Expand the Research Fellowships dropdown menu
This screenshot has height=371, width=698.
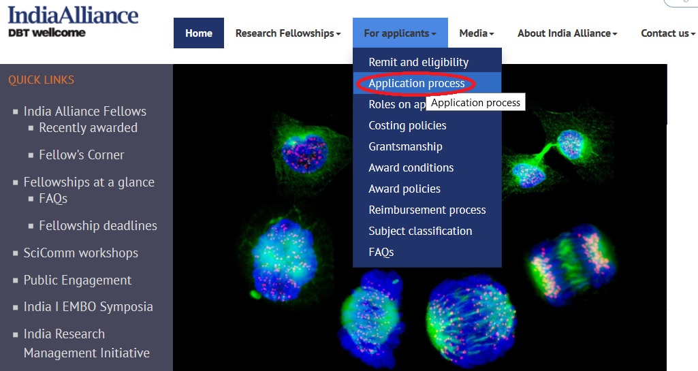288,33
